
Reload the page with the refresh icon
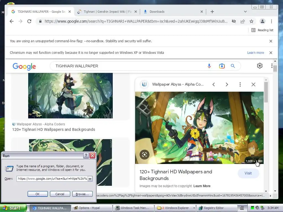click(29, 21)
